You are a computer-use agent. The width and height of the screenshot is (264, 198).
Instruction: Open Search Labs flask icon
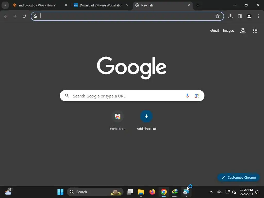tap(243, 31)
